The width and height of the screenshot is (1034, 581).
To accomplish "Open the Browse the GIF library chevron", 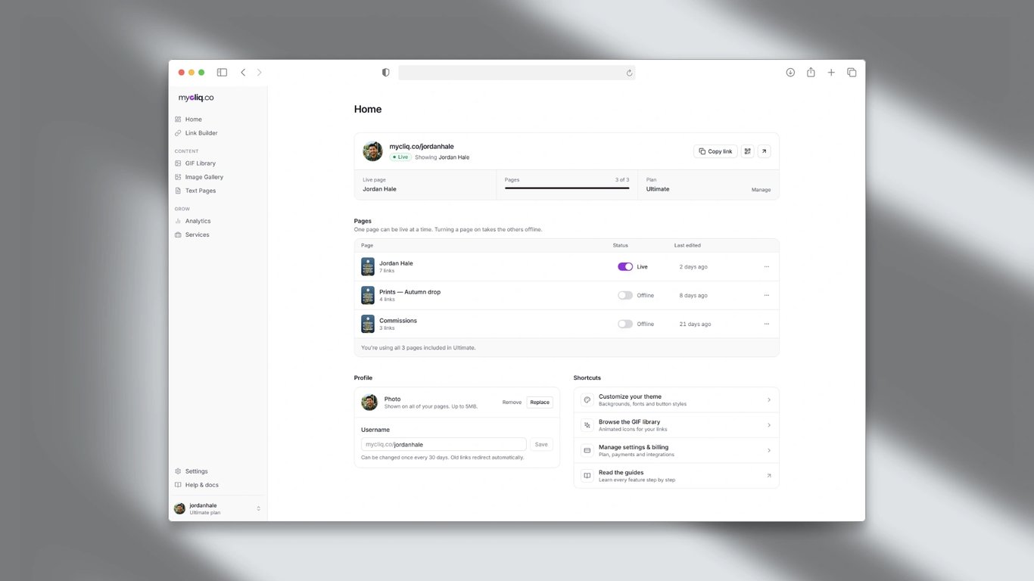I will click(769, 425).
